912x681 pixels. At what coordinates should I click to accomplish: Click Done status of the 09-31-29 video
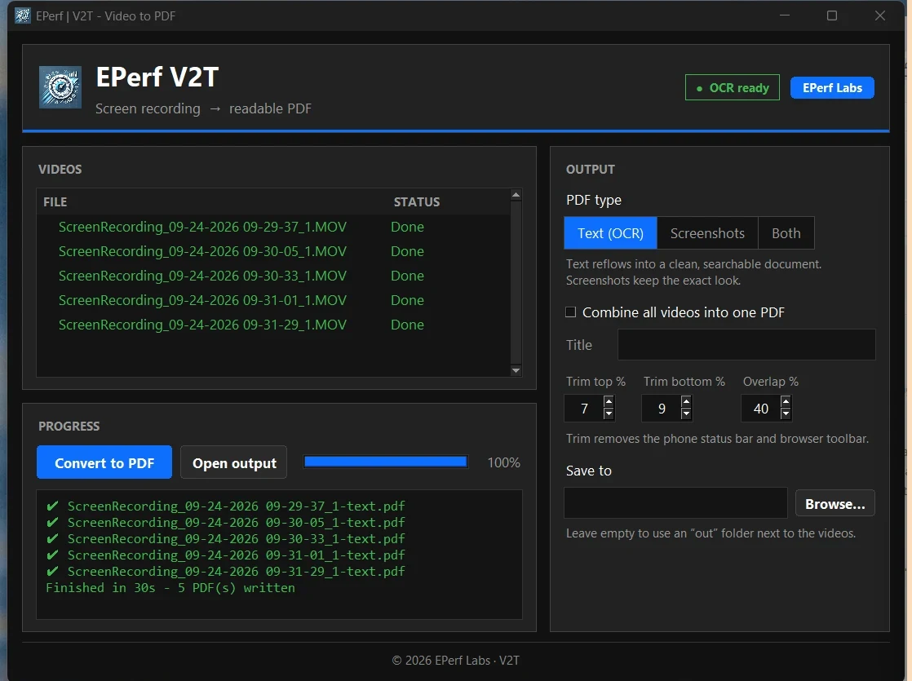point(407,325)
